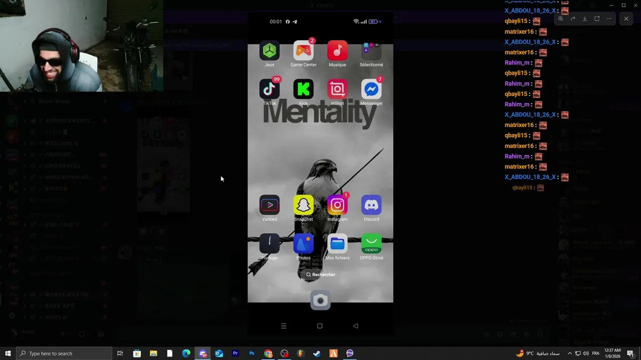Open the TikTok app icon
The width and height of the screenshot is (641, 360).
coord(269,89)
